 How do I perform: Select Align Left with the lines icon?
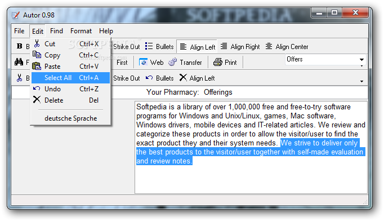tap(198, 47)
